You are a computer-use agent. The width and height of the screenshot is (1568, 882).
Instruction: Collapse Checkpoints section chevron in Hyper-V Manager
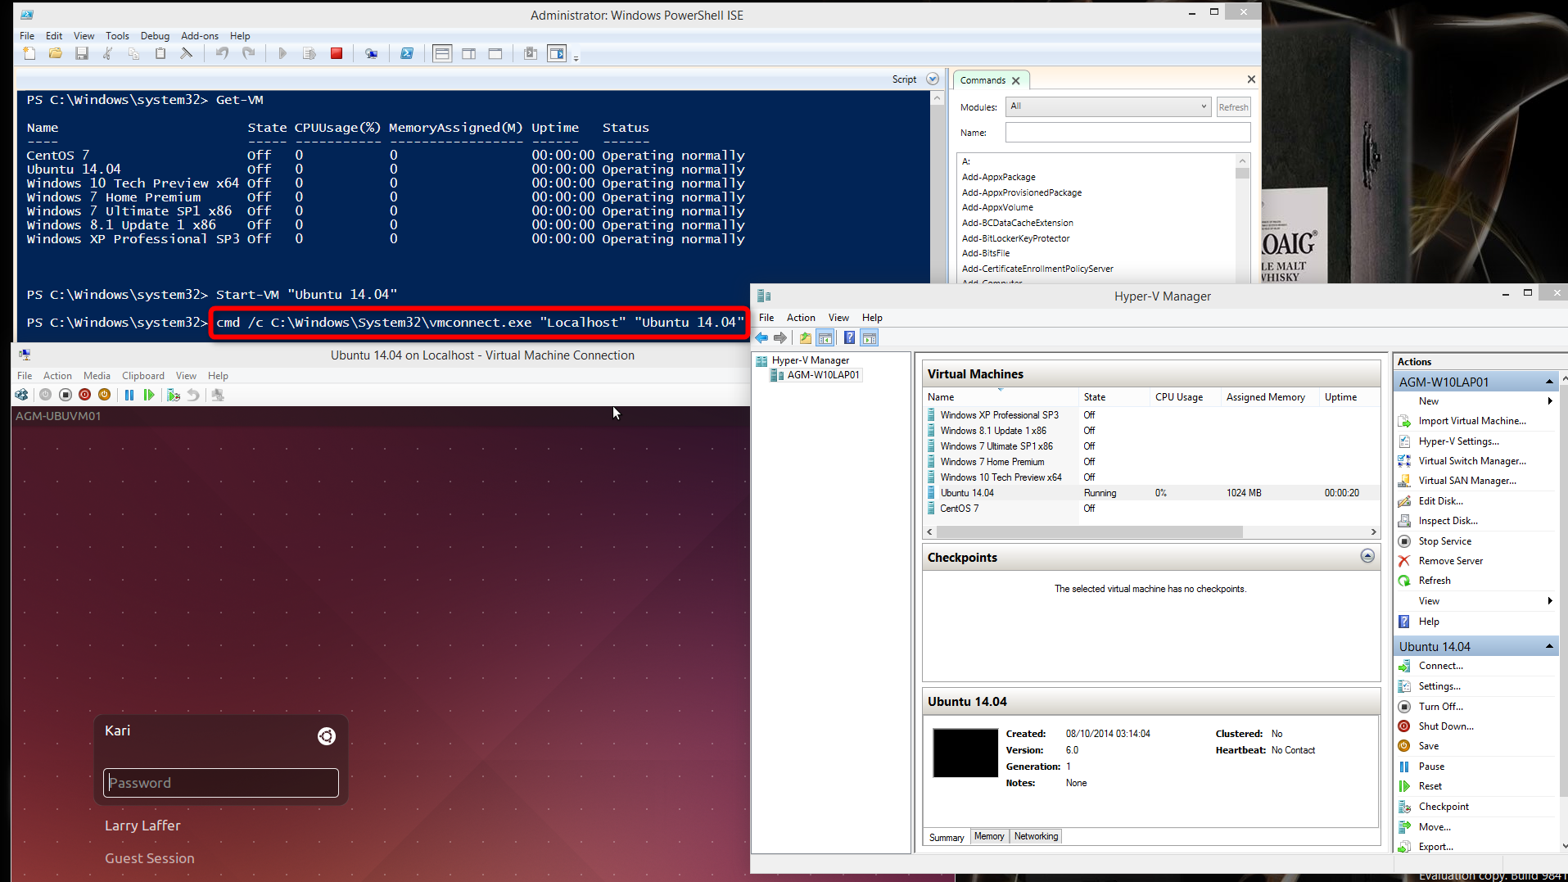point(1367,557)
